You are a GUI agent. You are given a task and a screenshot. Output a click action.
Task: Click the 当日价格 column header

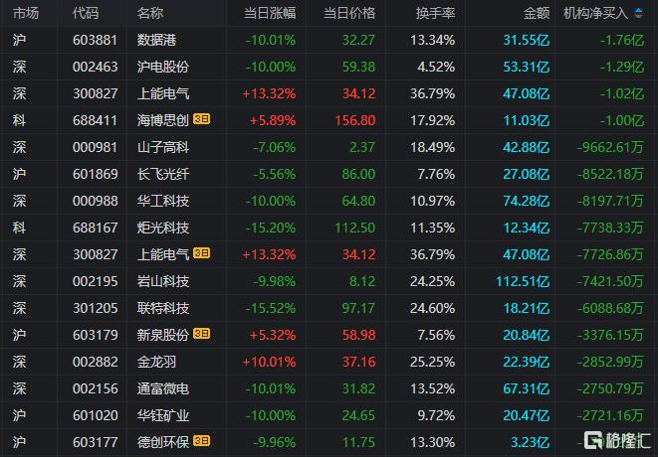[349, 13]
